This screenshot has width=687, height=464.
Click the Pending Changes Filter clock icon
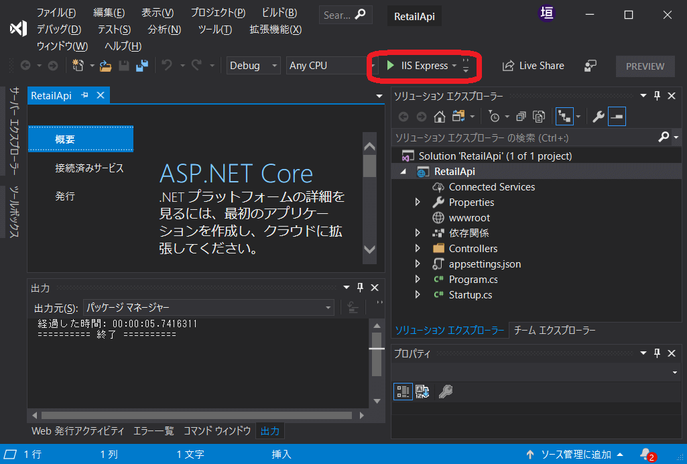[494, 117]
